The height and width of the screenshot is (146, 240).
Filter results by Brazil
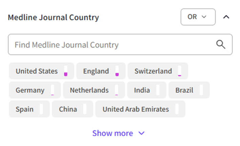pos(184,90)
